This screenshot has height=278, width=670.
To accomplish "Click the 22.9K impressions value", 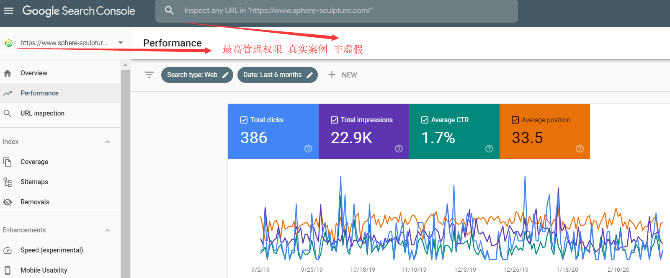I will pyautogui.click(x=351, y=138).
